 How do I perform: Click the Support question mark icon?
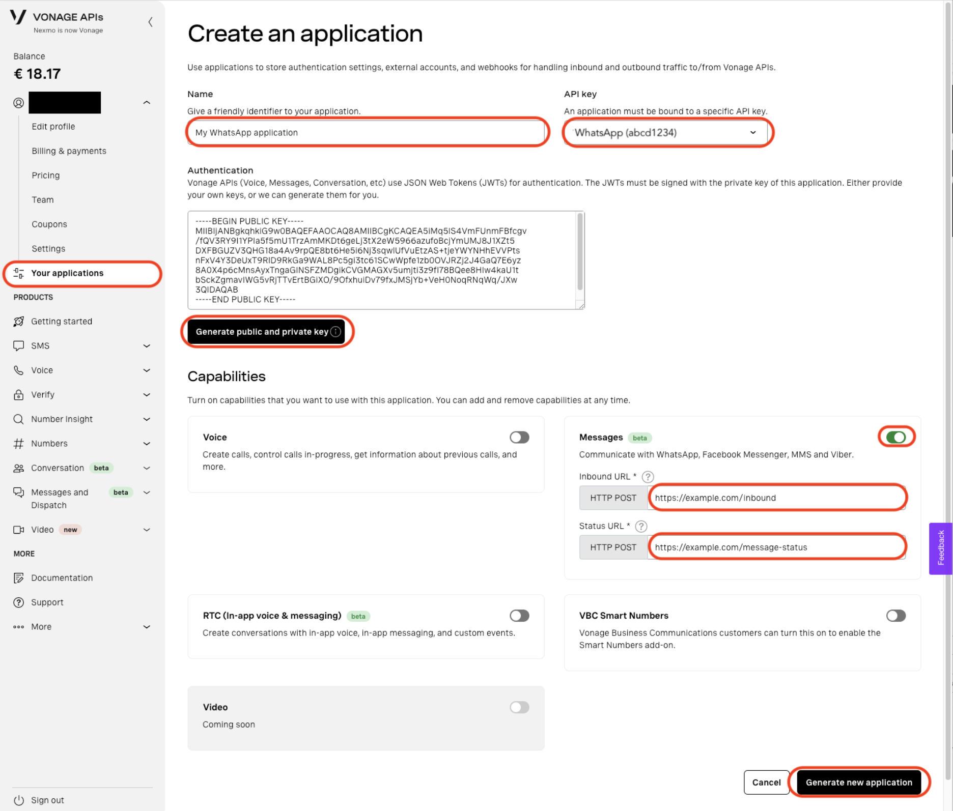(19, 602)
